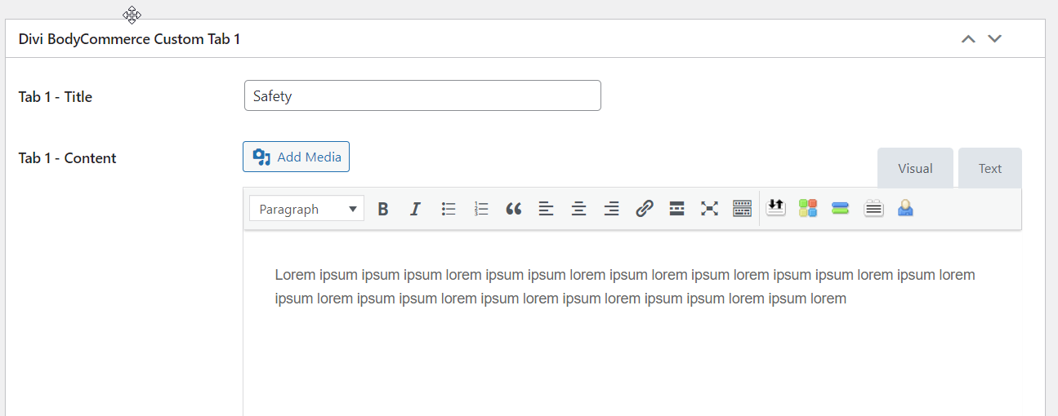The height and width of the screenshot is (416, 1058).
Task: Insert a bulleted list
Action: (449, 209)
